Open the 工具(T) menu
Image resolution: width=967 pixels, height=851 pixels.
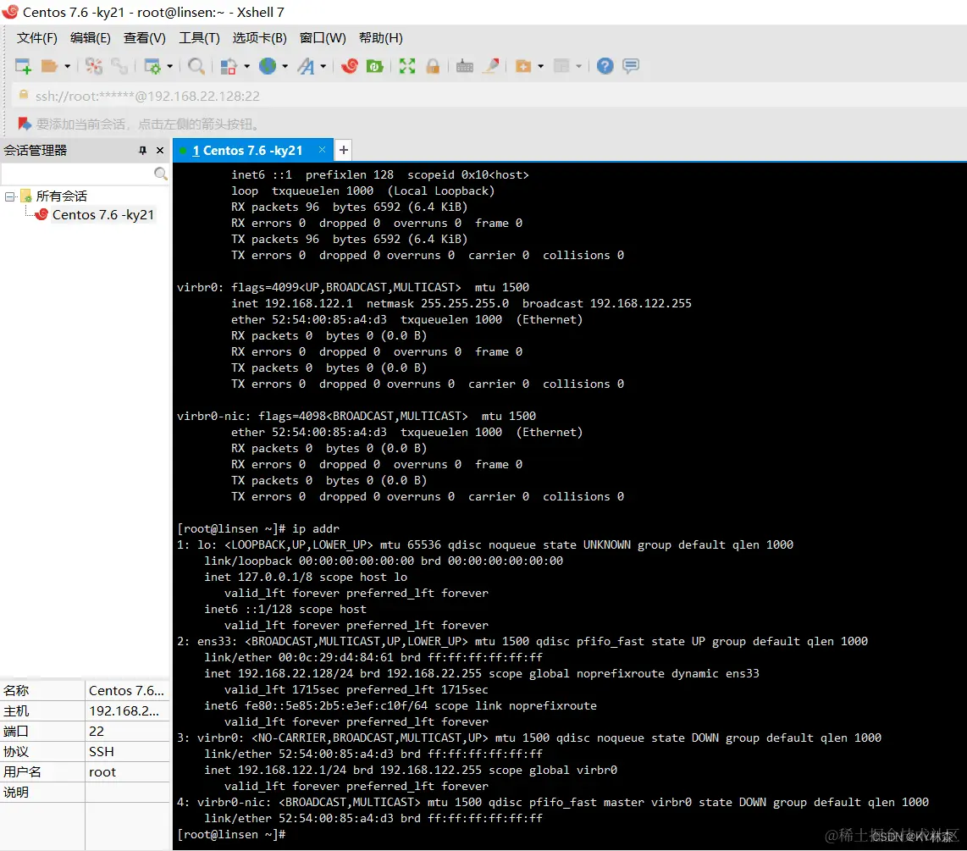point(199,38)
